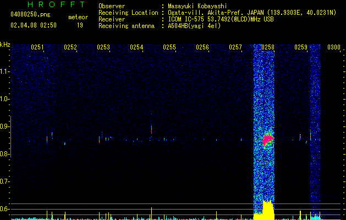This screenshot has width=346, height=220.
Task: Click the 0.8 kHz axis label
Action: pos(5,154)
